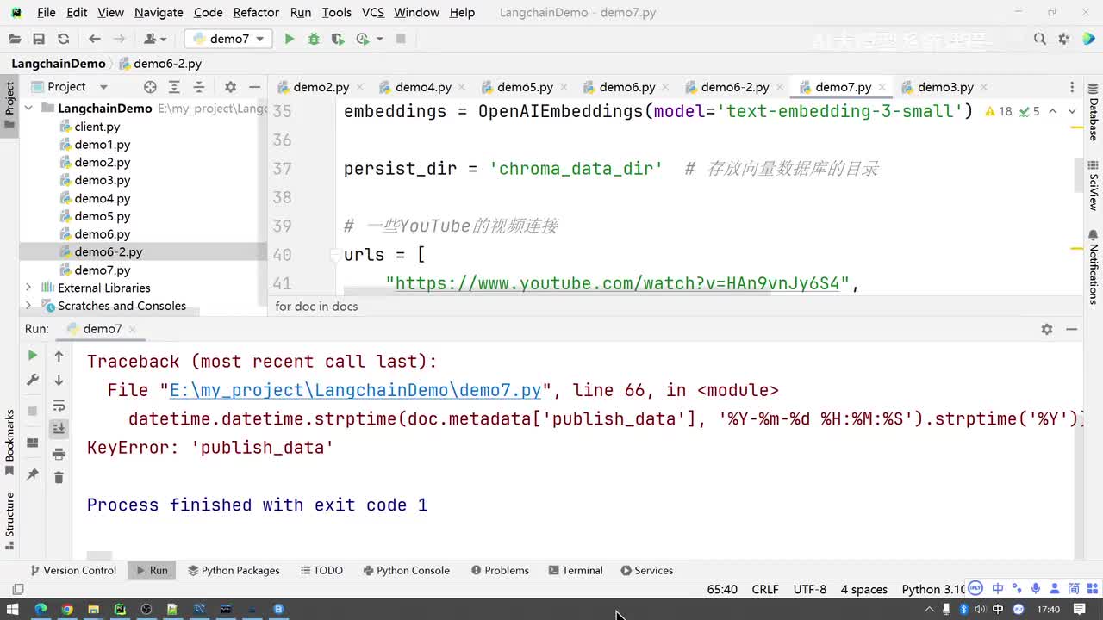Go down the stack trace arrow
The image size is (1103, 620).
point(59,380)
